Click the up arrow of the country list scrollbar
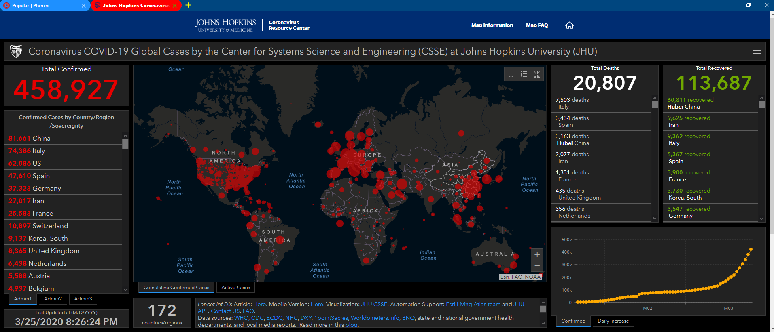 tap(125, 136)
